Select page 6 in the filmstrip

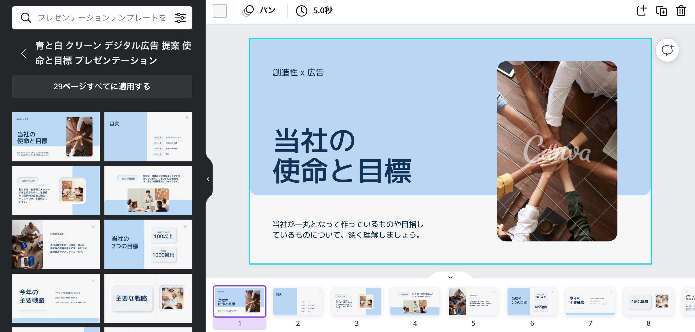(532, 301)
